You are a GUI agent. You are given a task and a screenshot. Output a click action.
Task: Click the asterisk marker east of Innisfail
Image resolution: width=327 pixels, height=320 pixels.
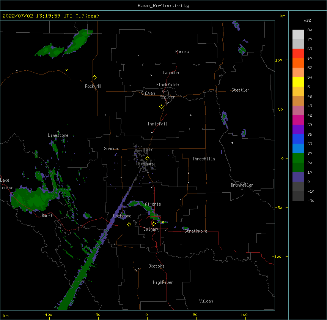190,115
